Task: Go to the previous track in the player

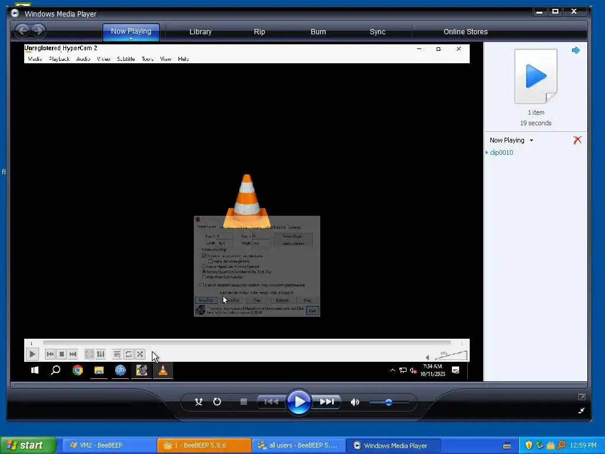Action: [271, 402]
